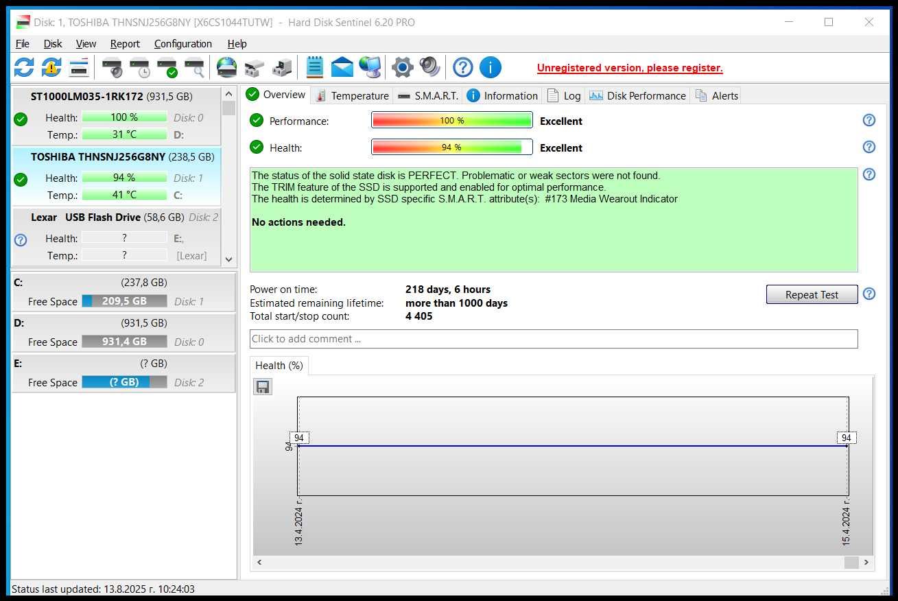Click the '218 days, 6 hours' power on value
Screen dimensions: 898x601
point(448,290)
